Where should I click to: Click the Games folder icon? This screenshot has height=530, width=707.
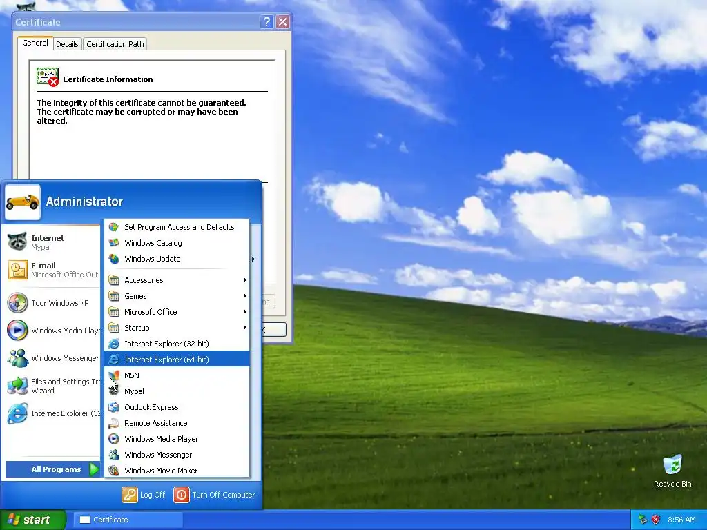coord(114,296)
